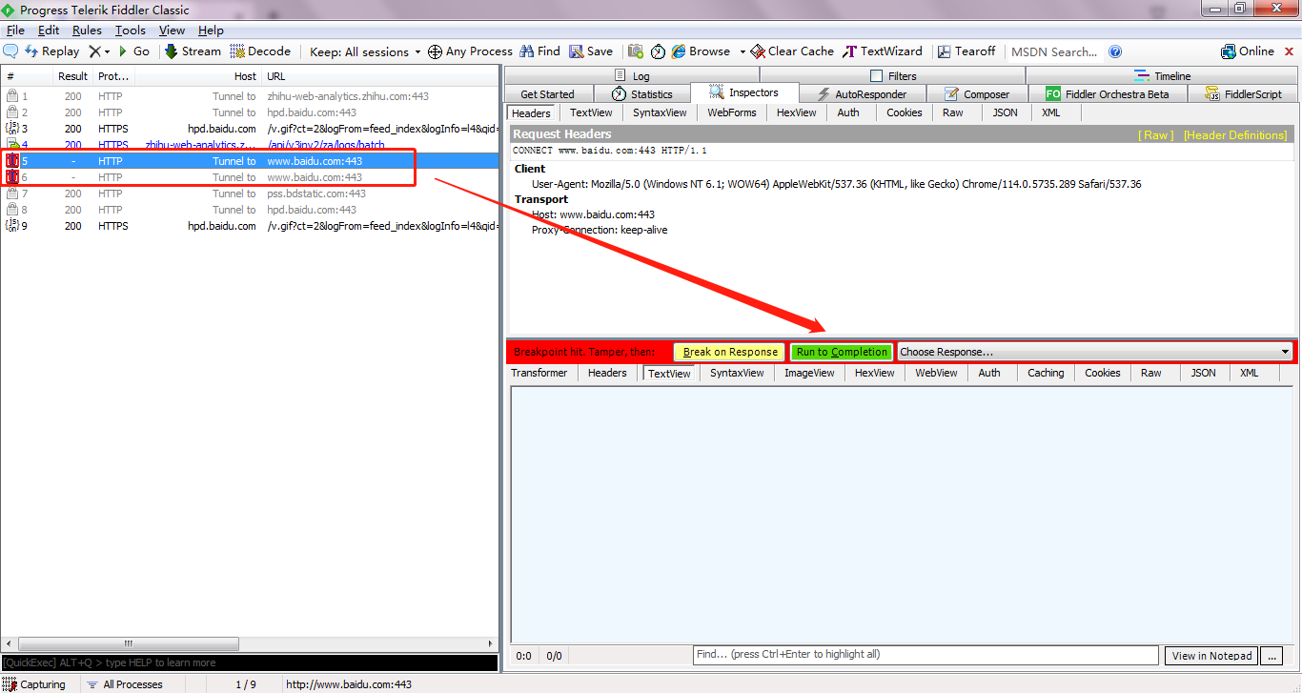Toggle the Decode option
This screenshot has width=1302, height=693.
237,51
